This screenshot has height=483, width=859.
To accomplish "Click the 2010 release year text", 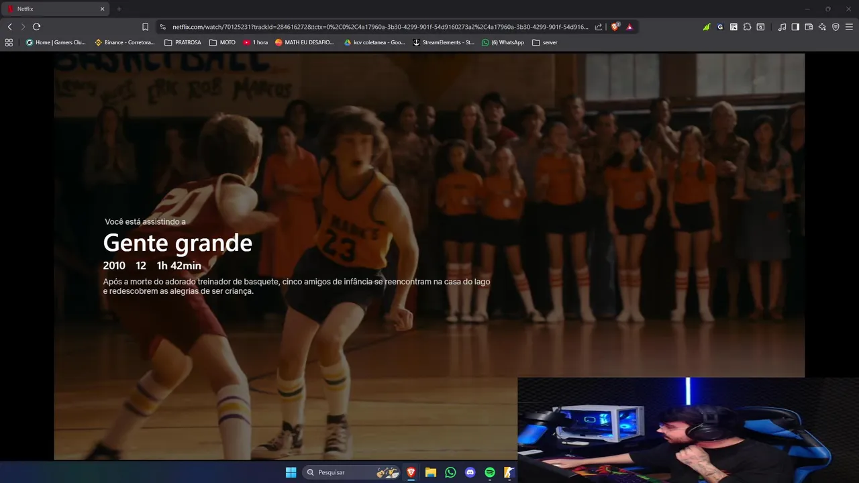I will coord(114,266).
